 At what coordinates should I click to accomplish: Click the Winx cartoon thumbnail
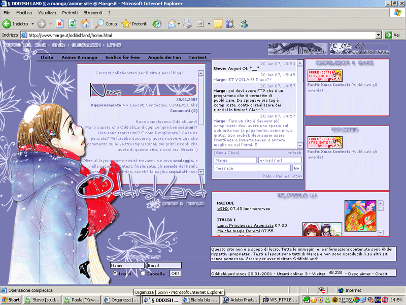[x=360, y=216]
